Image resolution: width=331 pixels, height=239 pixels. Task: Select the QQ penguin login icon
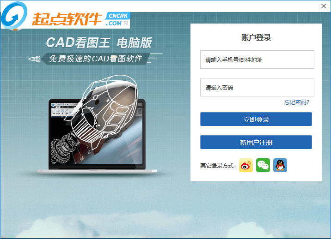click(x=280, y=165)
